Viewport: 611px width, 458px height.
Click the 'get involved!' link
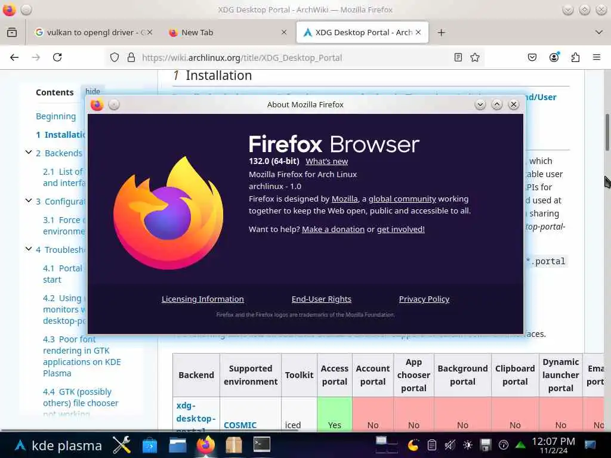pyautogui.click(x=400, y=230)
